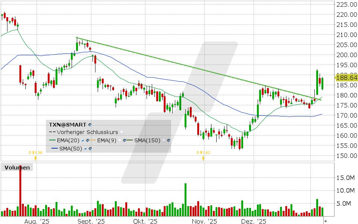Image resolution: width=358 pixels, height=224 pixels.
Task: Open settings for the EMA(9) indicator
Action: [124, 140]
